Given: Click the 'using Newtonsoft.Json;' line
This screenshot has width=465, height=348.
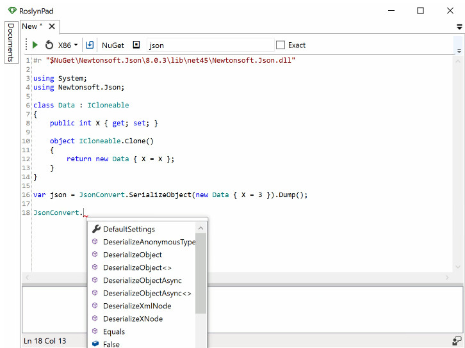Looking at the screenshot, I should (79, 88).
